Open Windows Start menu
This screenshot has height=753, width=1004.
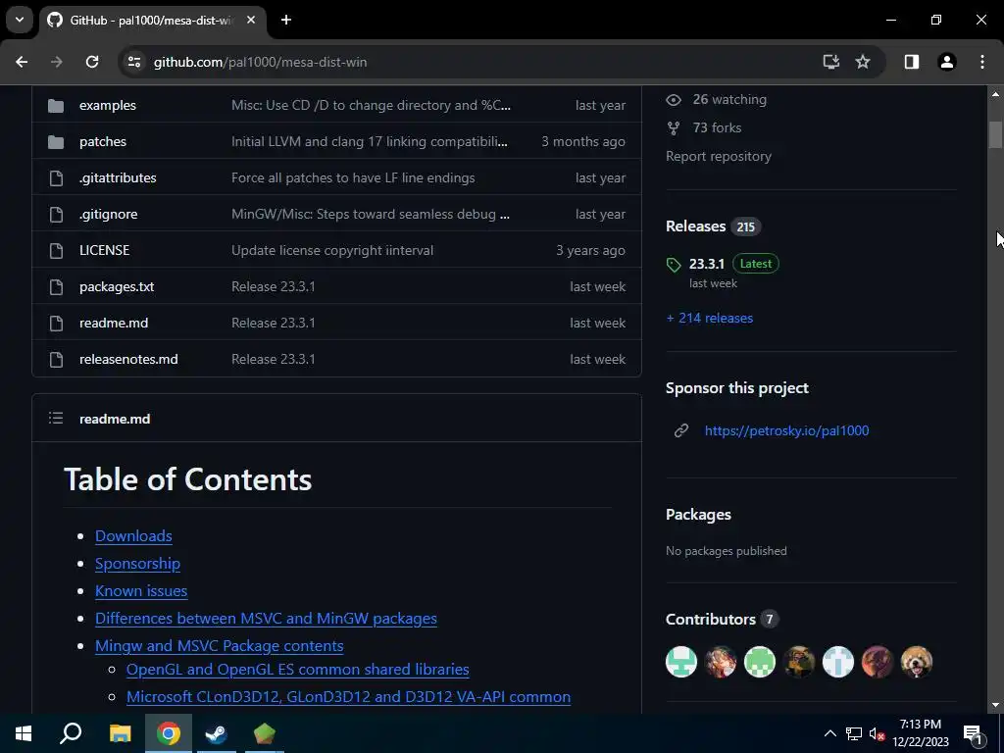[x=24, y=733]
